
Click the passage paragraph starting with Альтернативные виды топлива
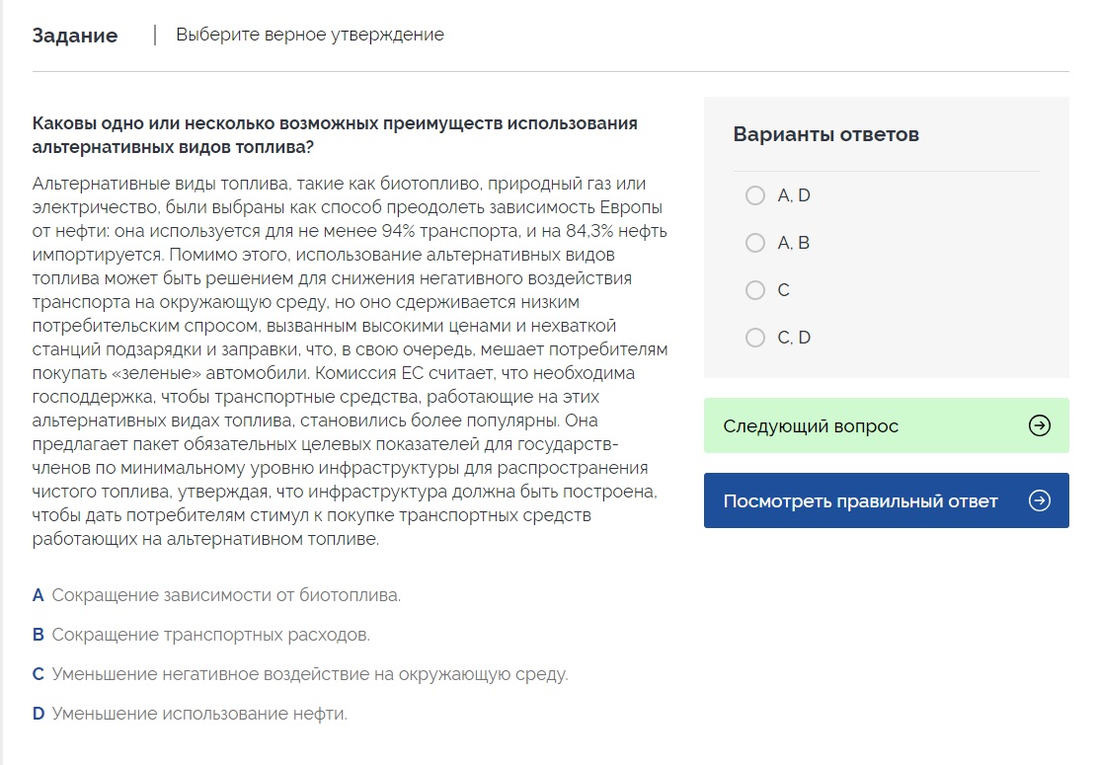[x=350, y=361]
